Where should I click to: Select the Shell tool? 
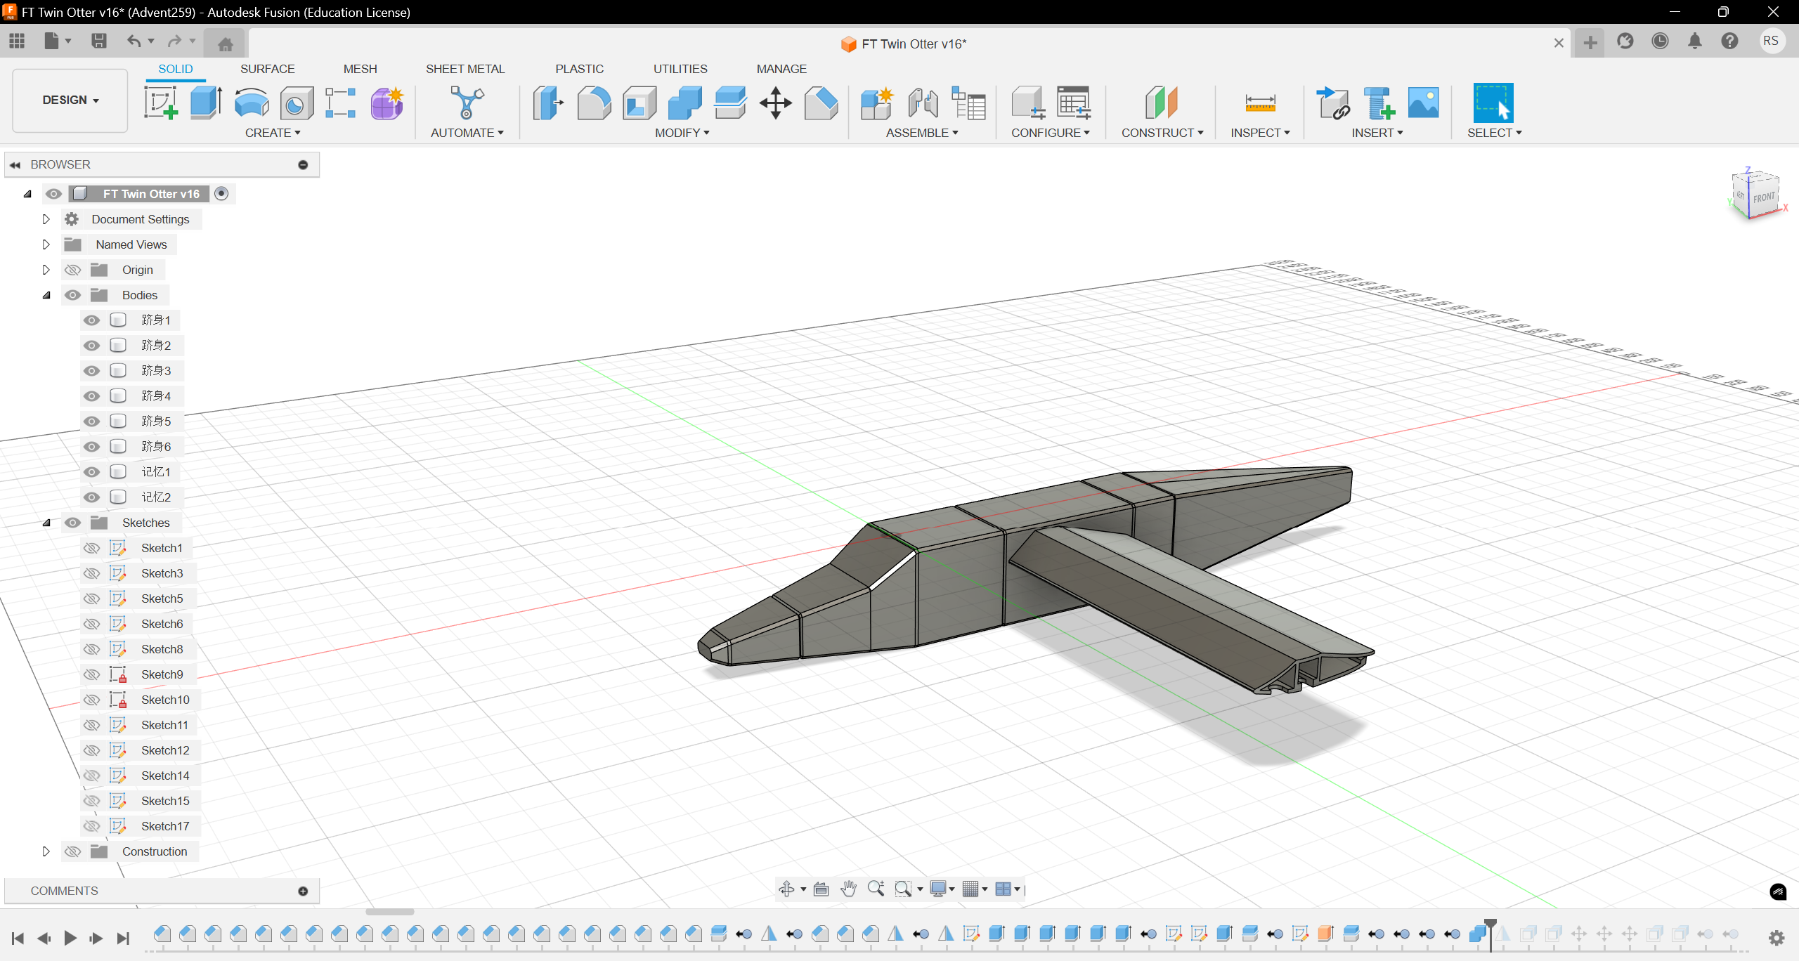(x=639, y=103)
